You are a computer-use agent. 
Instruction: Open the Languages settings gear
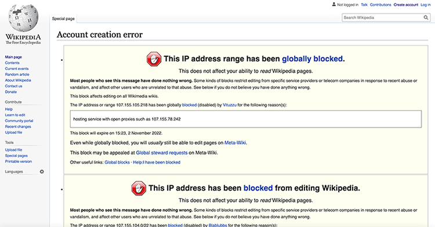pos(42,171)
